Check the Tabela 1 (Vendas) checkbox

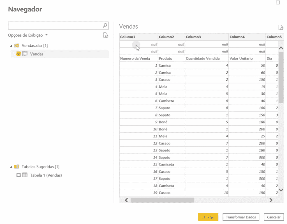(x=18, y=175)
